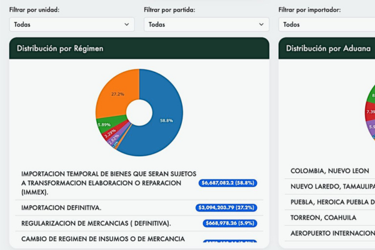375x250 pixels.
Task: Click the 'Distribución por Aduana' header
Action: (x=327, y=48)
